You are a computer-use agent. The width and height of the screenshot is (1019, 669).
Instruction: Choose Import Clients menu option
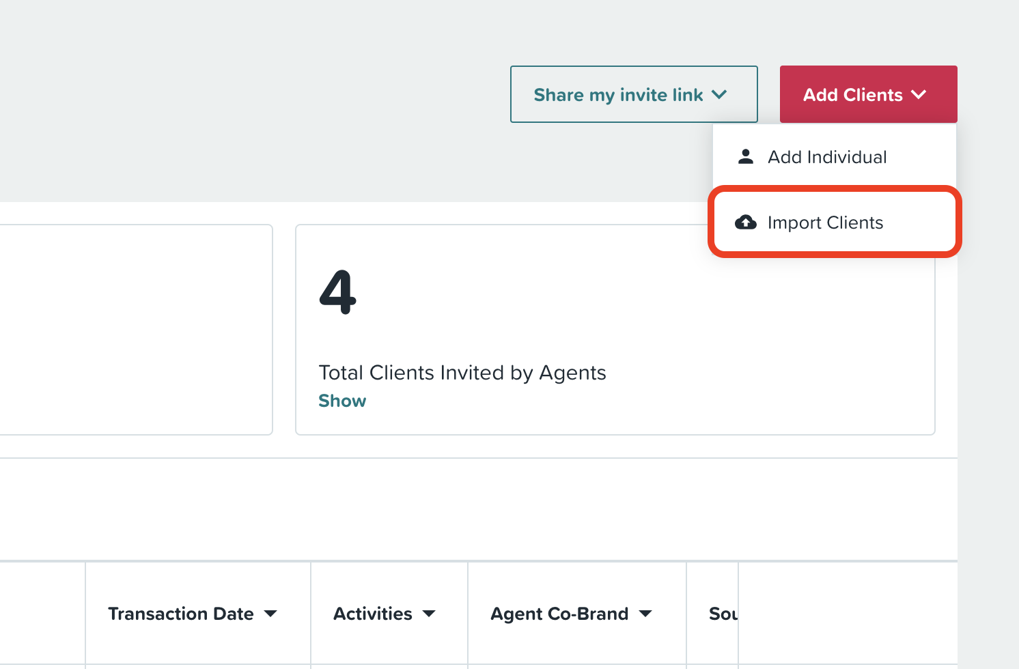click(835, 223)
